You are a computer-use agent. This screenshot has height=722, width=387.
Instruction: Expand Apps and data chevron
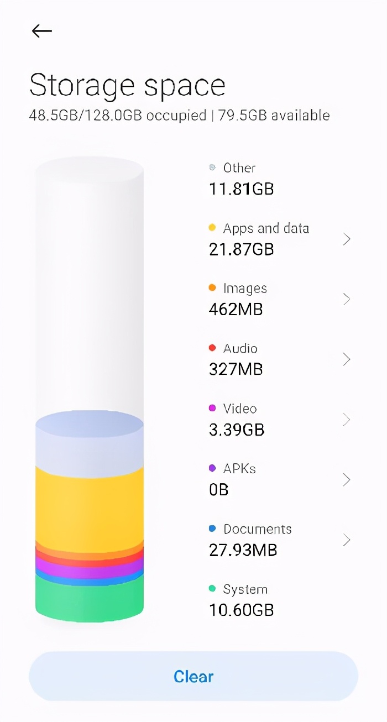pyautogui.click(x=347, y=239)
